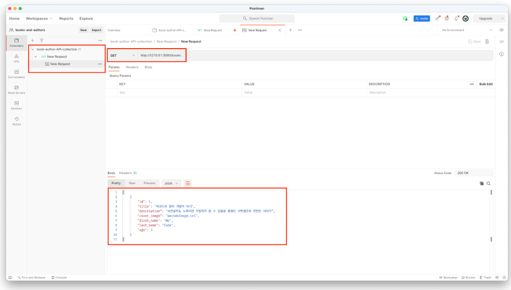The image size is (511, 290).
Task: Open a new tab with plus icon
Action: (290, 30)
